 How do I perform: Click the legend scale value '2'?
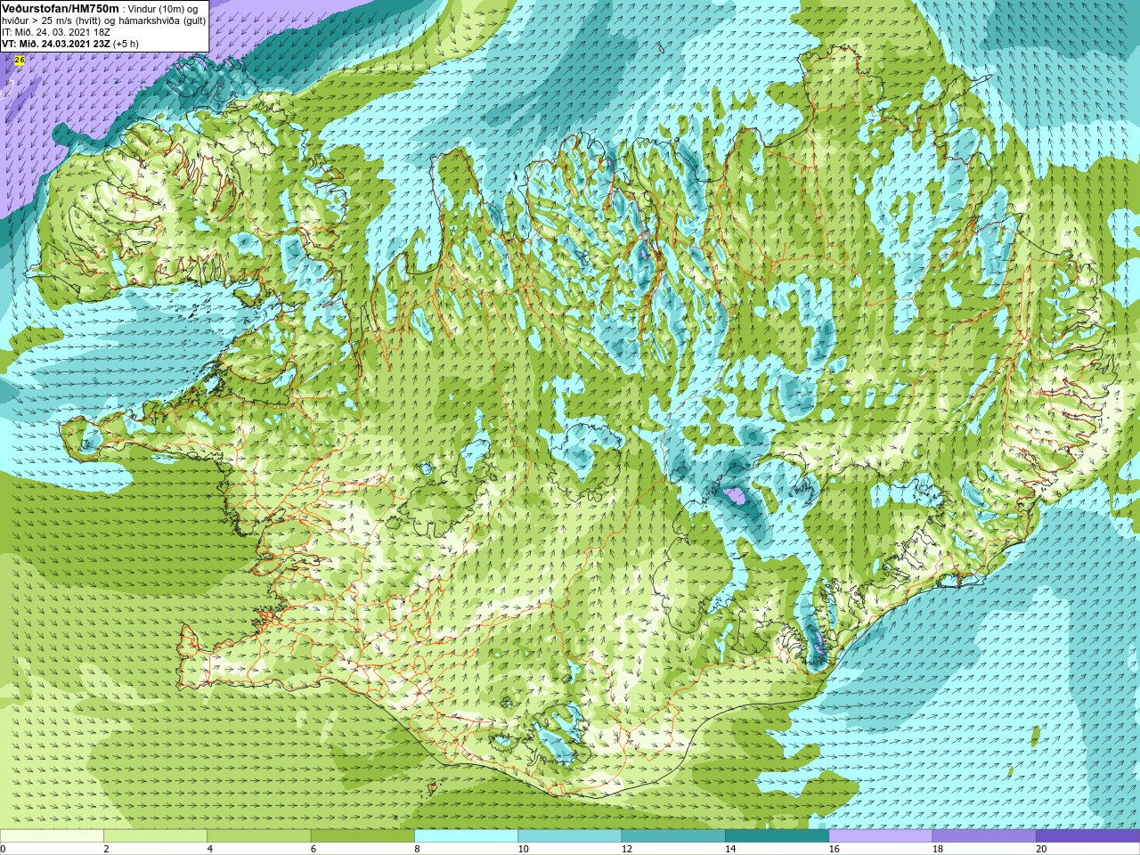coord(106,850)
